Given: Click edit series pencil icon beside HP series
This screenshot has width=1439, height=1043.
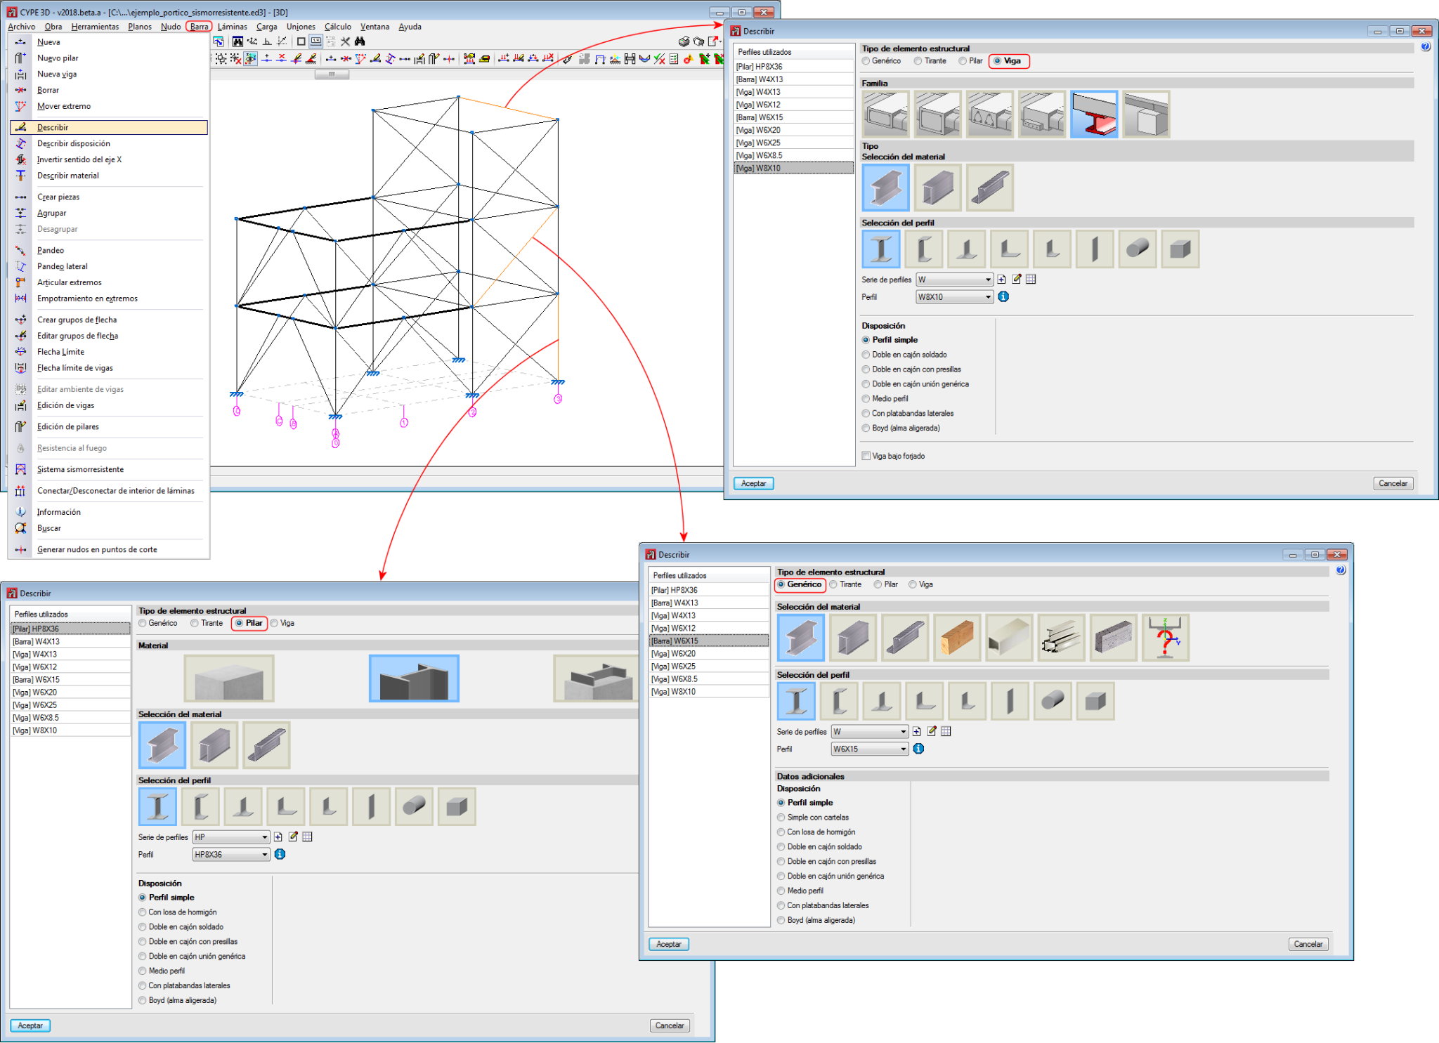Looking at the screenshot, I should tap(293, 837).
